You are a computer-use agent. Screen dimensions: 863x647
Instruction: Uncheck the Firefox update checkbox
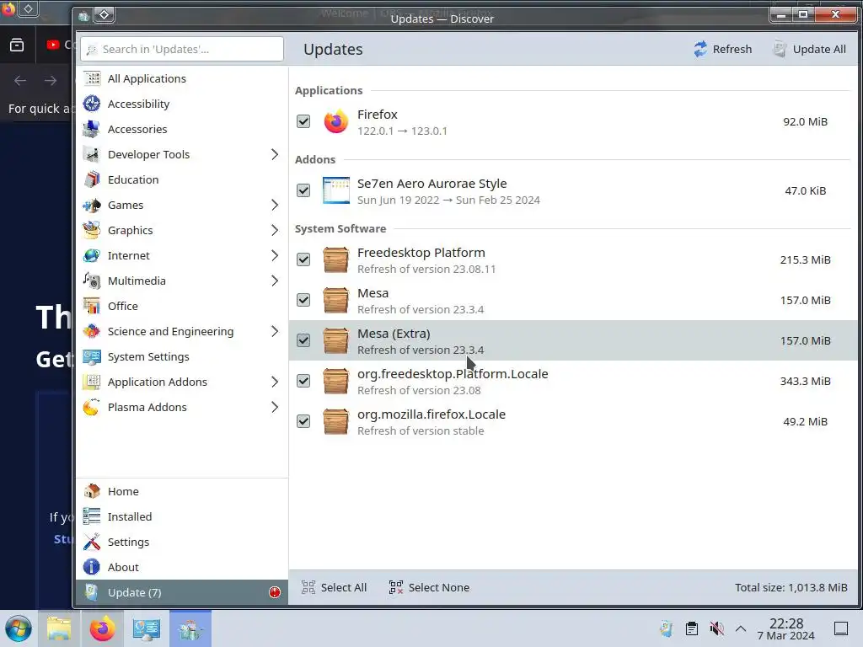pos(303,121)
